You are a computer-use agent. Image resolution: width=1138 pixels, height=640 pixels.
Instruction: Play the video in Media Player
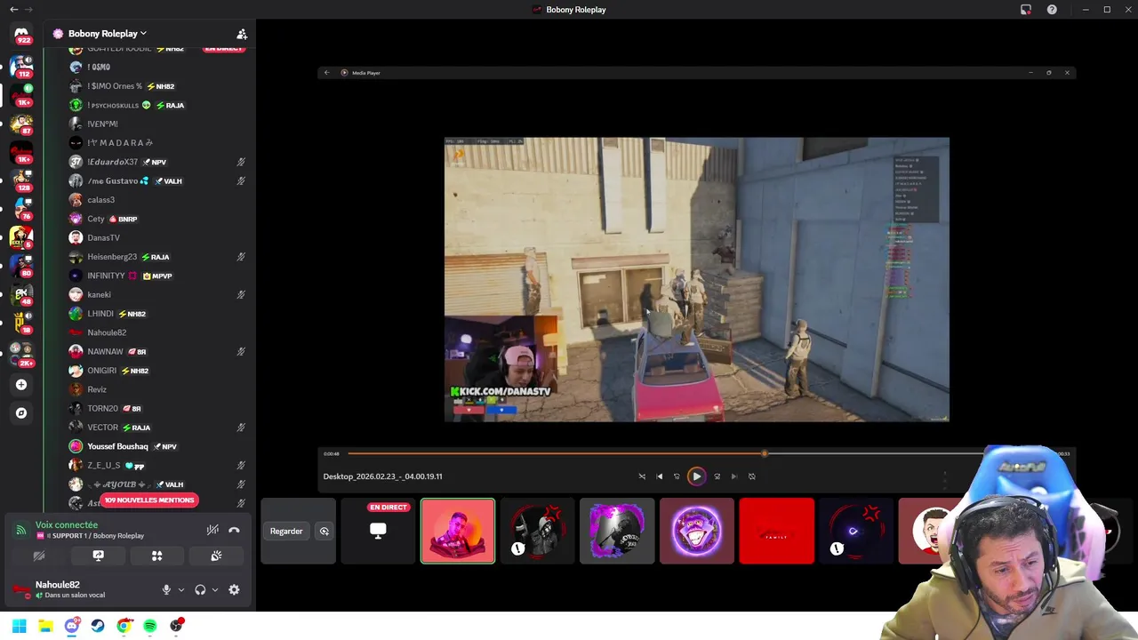click(x=696, y=476)
